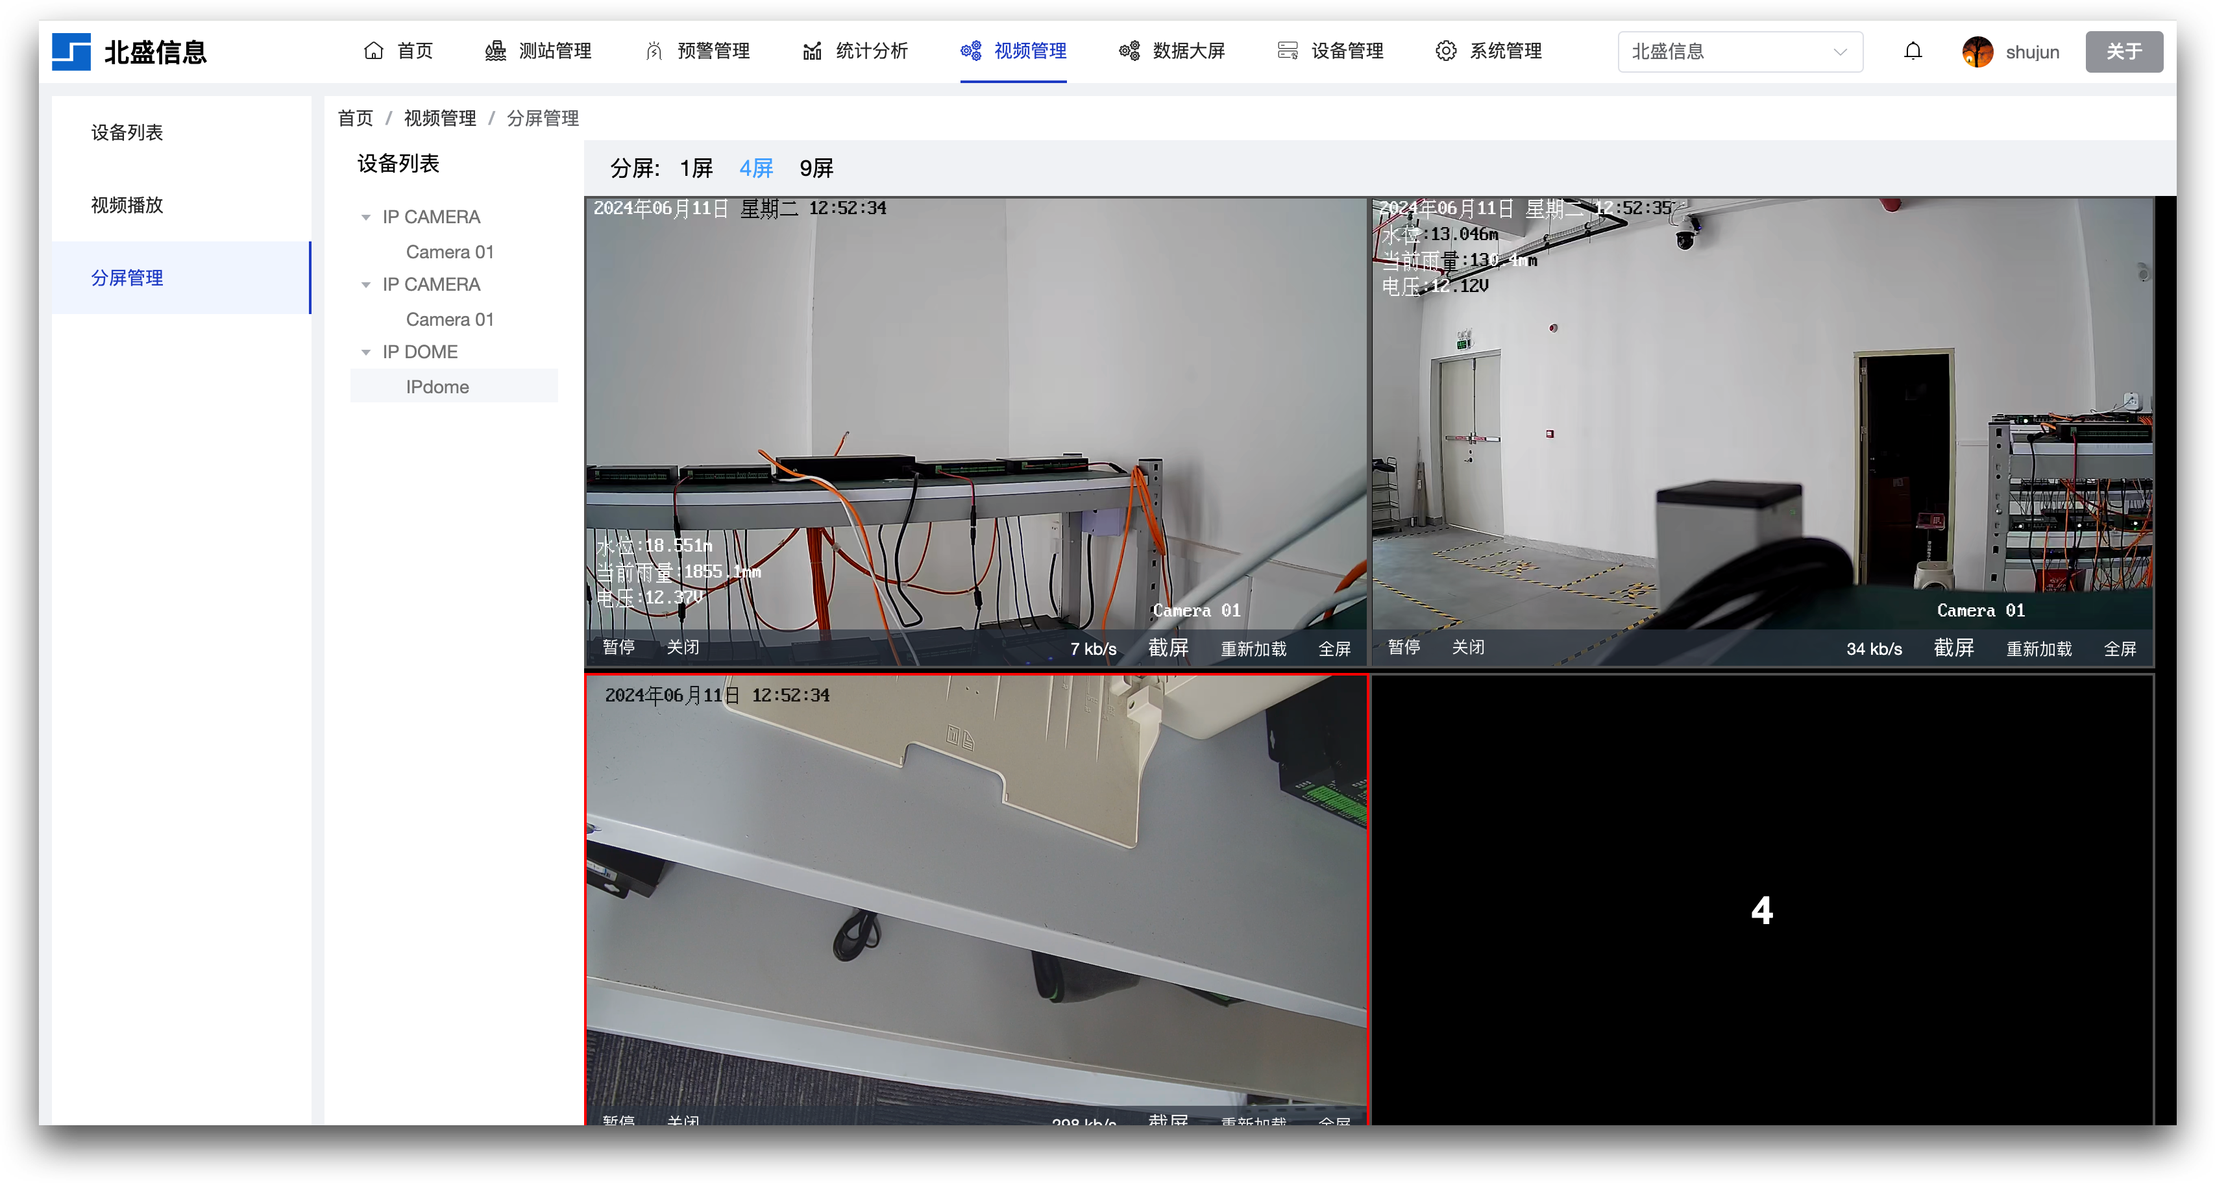Select the IPdome device in the tree
This screenshot has width=2215, height=1183.
tap(437, 386)
